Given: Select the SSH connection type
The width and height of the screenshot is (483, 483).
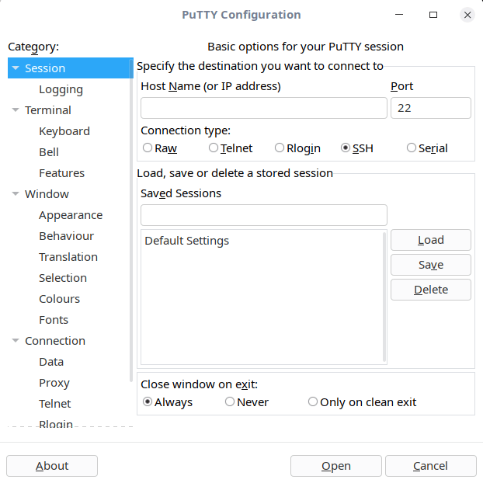Looking at the screenshot, I should (x=346, y=148).
